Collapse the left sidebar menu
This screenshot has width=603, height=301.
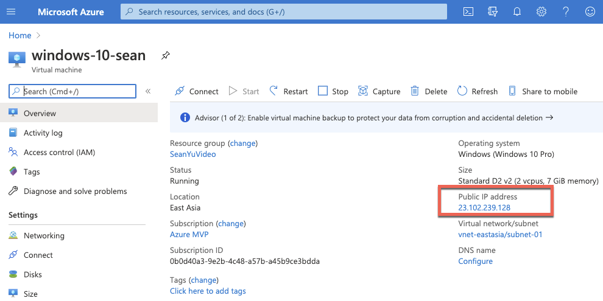[x=148, y=91]
